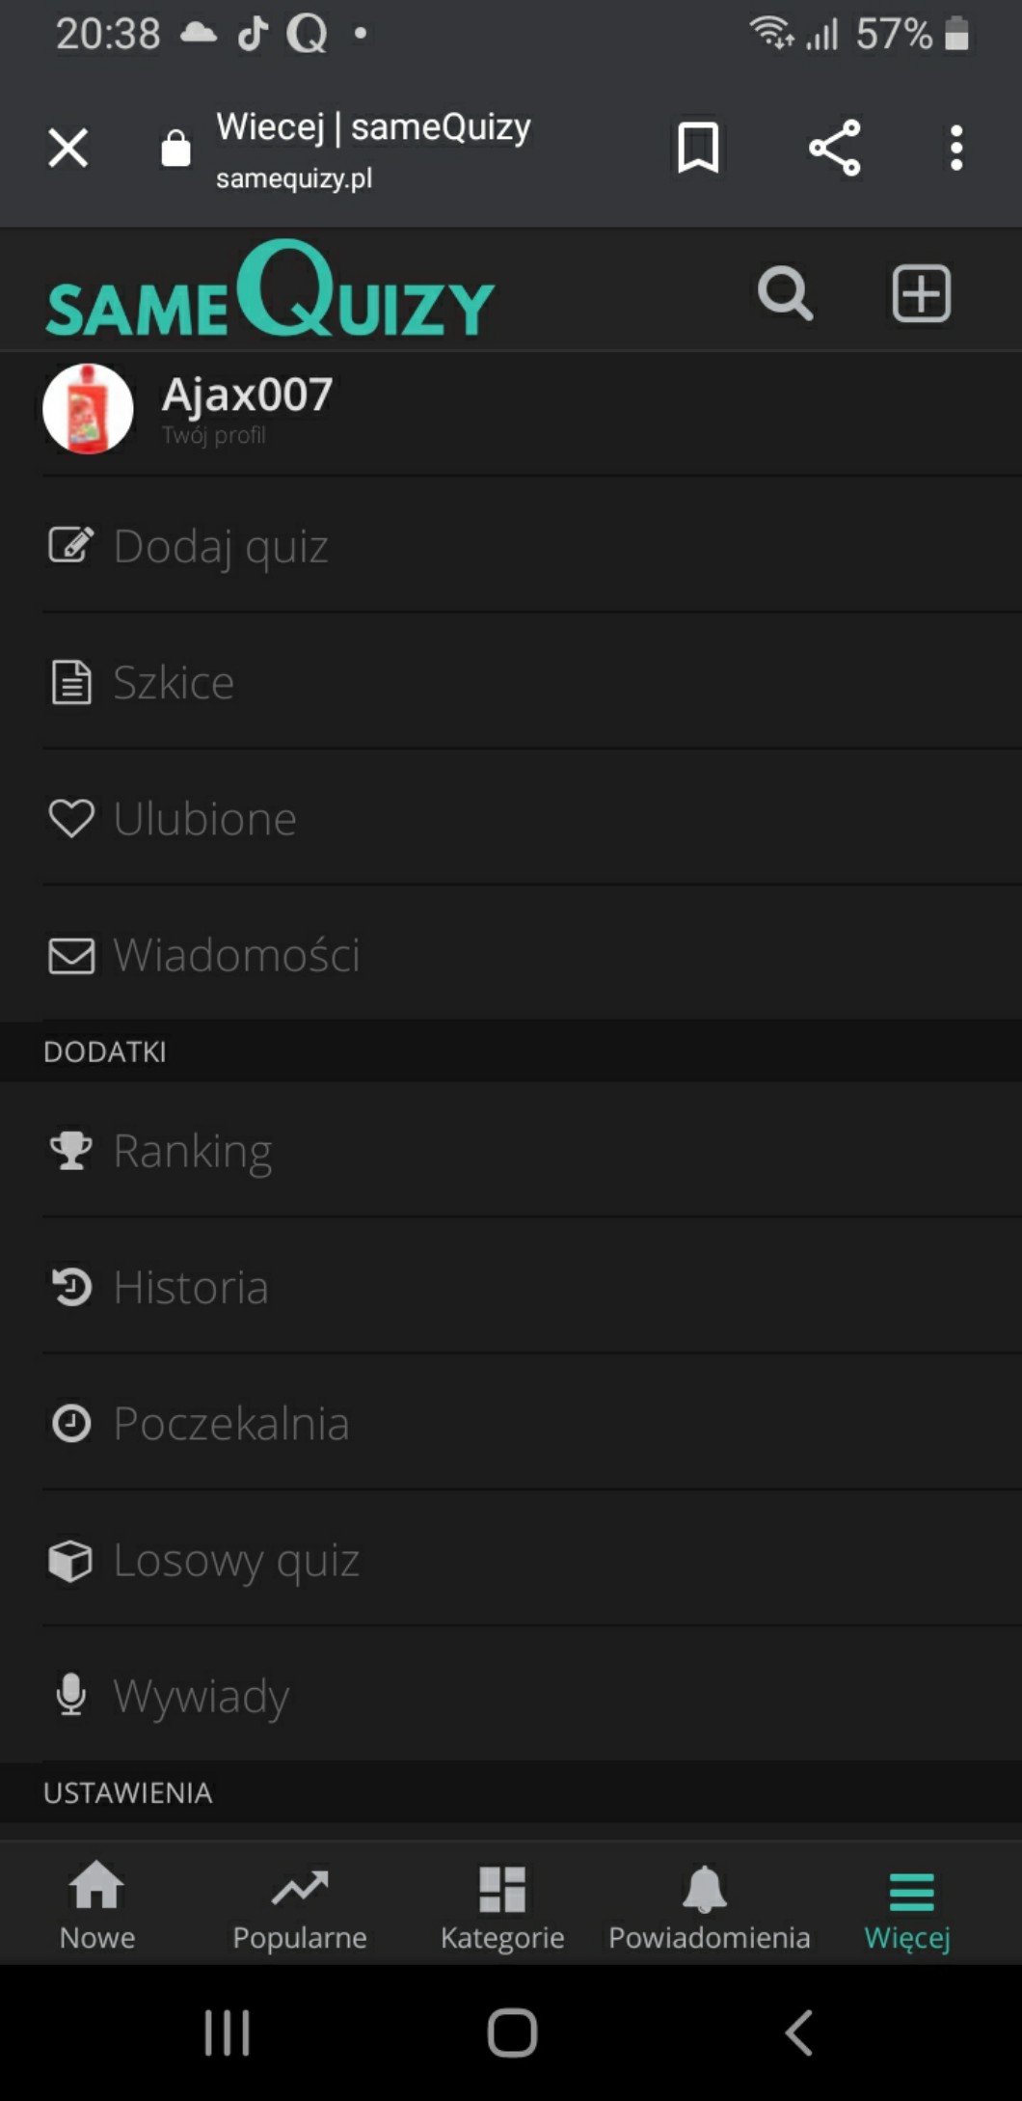Tap the Wywiady microphone icon
1022x2101 pixels.
click(x=71, y=1696)
